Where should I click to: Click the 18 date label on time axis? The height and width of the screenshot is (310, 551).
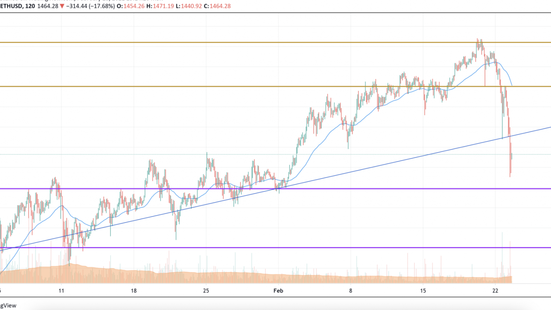pos(134,291)
